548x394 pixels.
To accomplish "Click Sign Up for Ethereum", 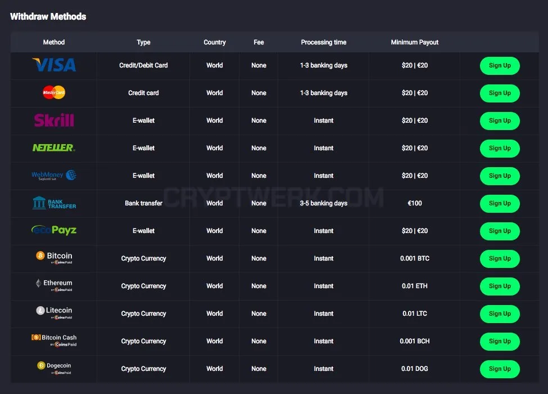I will 500,286.
